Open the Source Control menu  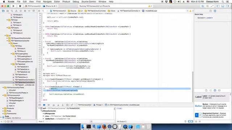(x=88, y=1)
